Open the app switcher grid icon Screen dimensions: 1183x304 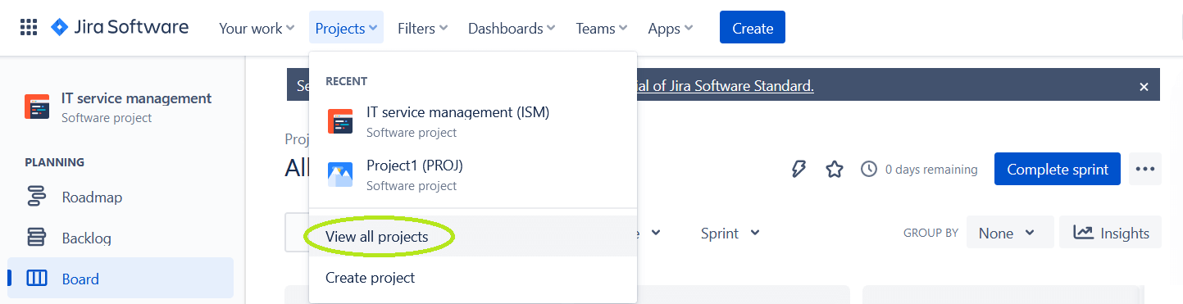29,28
